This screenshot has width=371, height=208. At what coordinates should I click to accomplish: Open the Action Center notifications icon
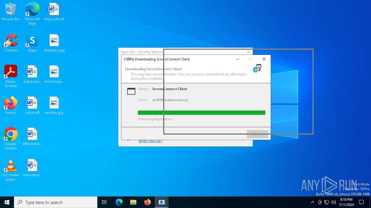coord(361,202)
